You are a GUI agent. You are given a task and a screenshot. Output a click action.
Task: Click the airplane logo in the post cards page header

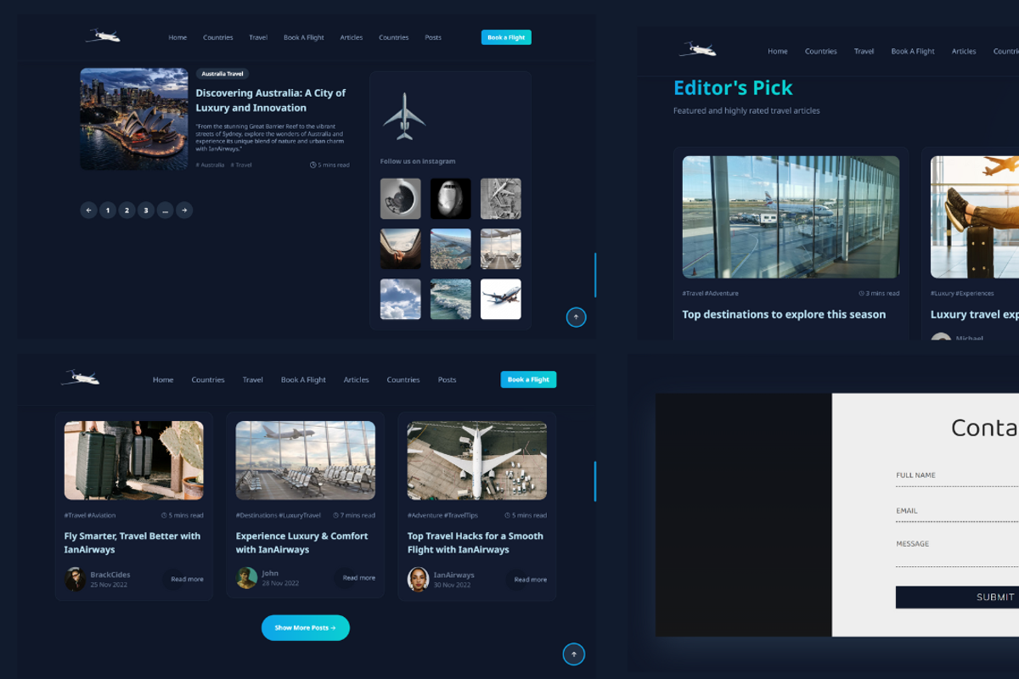pos(81,378)
